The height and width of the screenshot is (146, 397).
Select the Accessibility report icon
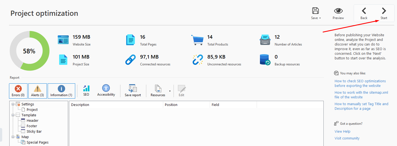click(x=106, y=88)
